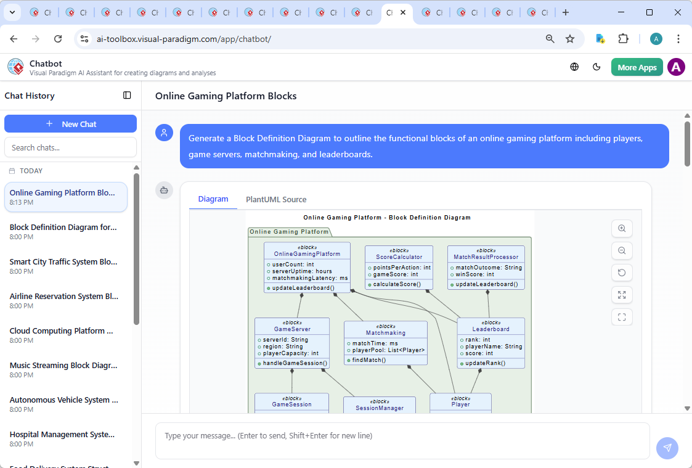Screen dimensions: 692x468
Task: Click the send message paper plane icon
Action: (667, 448)
